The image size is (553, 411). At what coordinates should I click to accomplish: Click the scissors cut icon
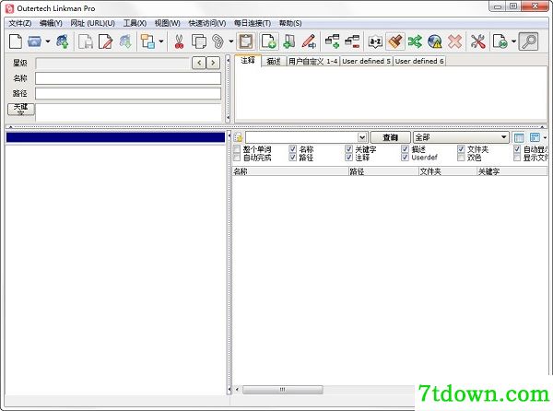click(179, 41)
